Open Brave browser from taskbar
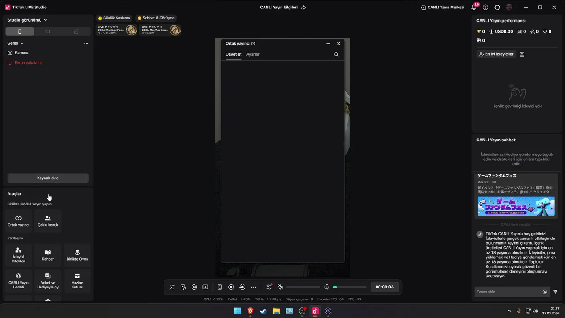This screenshot has width=565, height=318. (250, 311)
